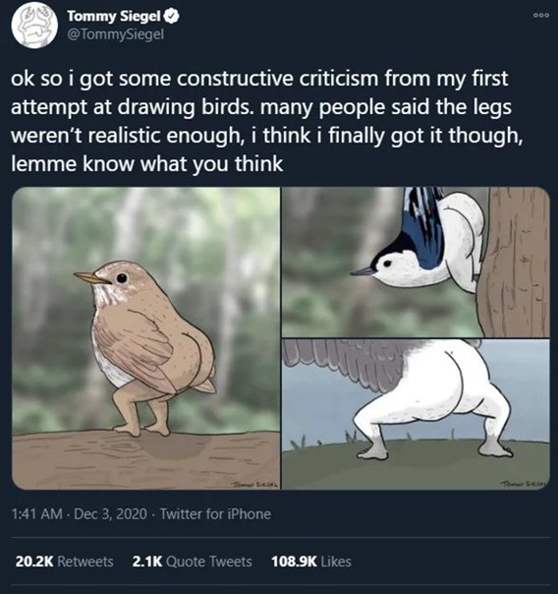The width and height of the screenshot is (558, 594).
Task: Click the tree trunk in the nuthatch image
Action: coord(515,262)
